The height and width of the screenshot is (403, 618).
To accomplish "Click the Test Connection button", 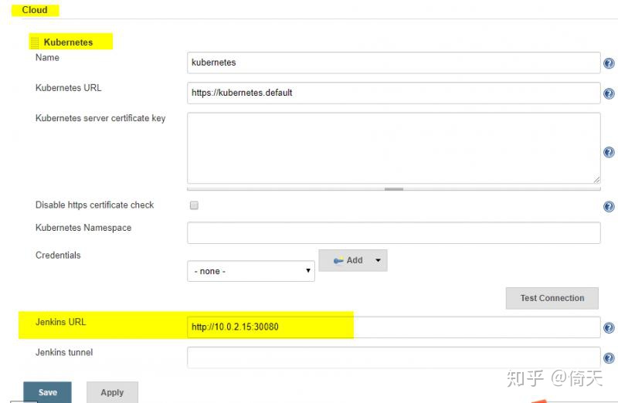I will tap(552, 298).
